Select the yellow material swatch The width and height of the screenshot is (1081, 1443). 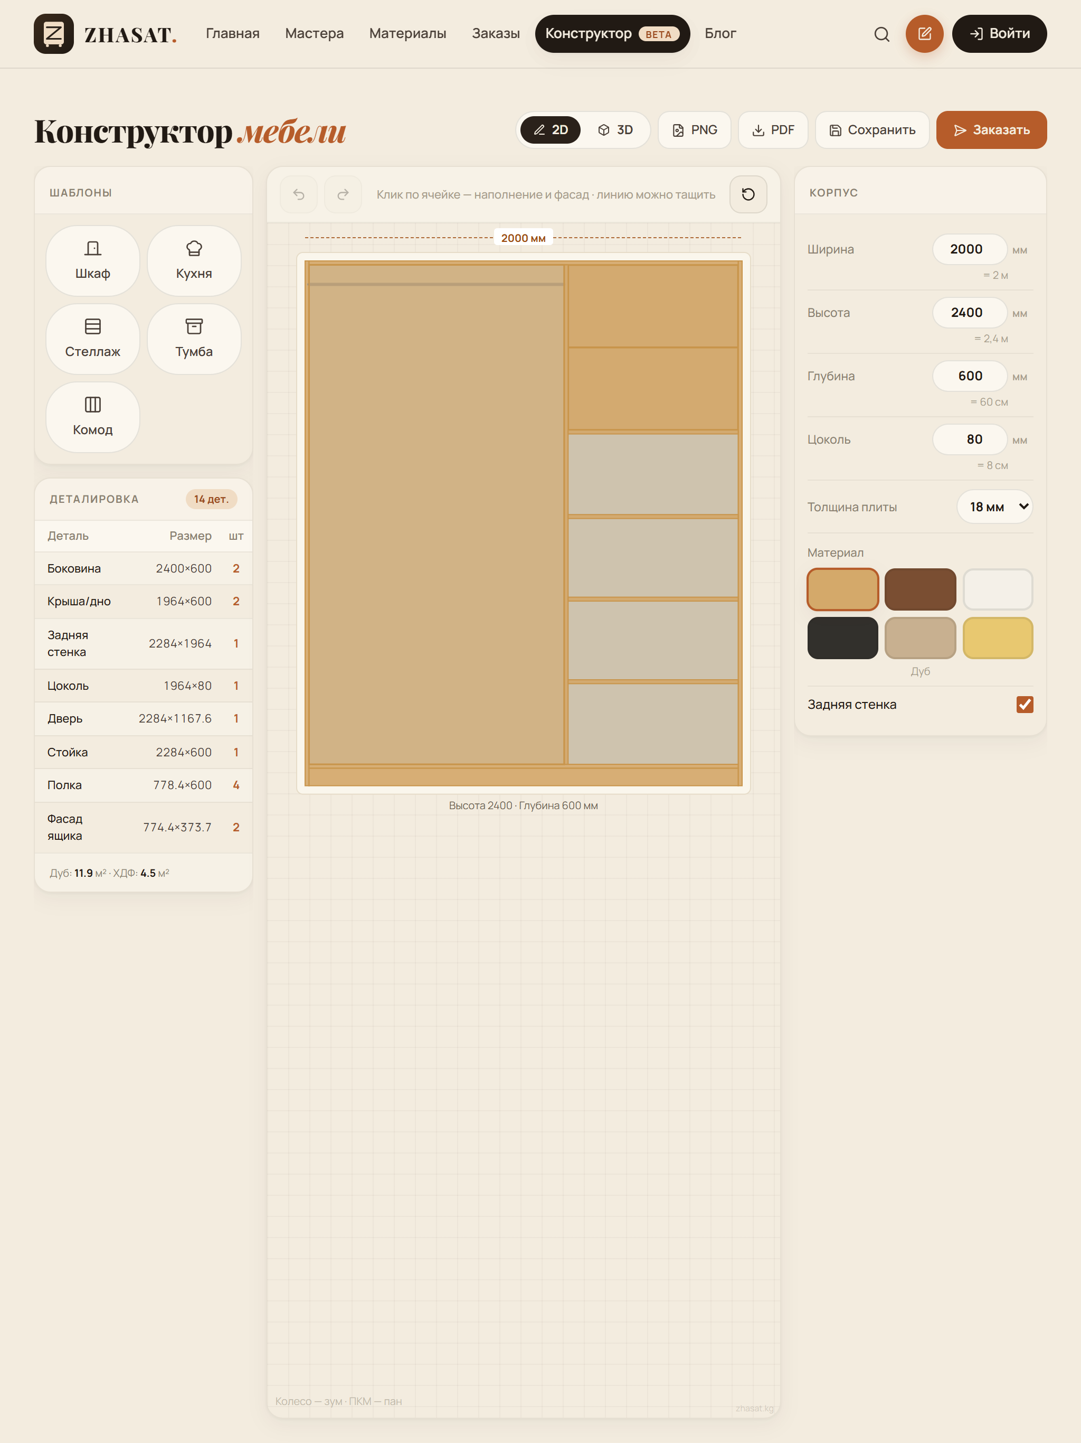coord(998,638)
